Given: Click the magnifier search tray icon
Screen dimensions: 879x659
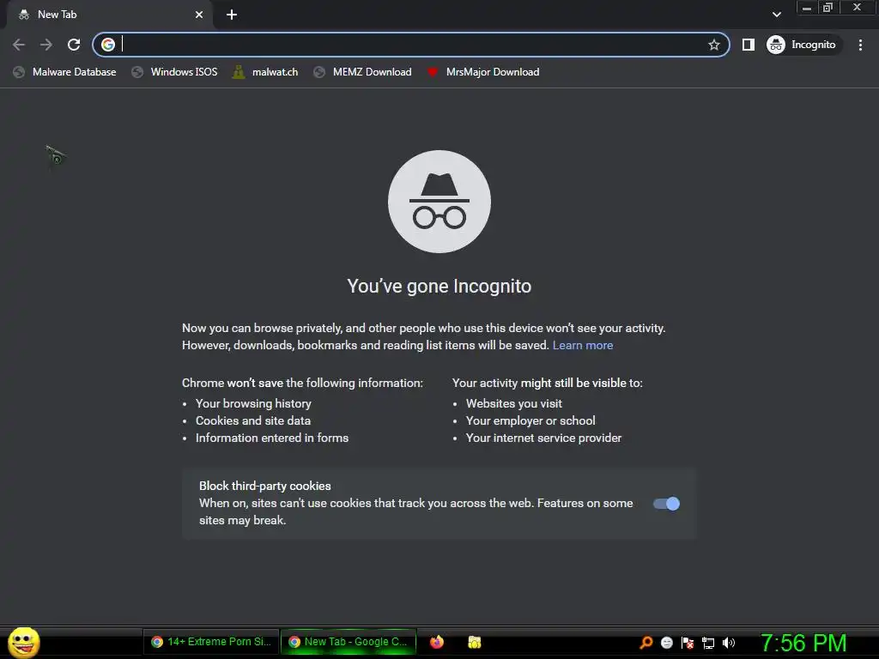Looking at the screenshot, I should [646, 643].
